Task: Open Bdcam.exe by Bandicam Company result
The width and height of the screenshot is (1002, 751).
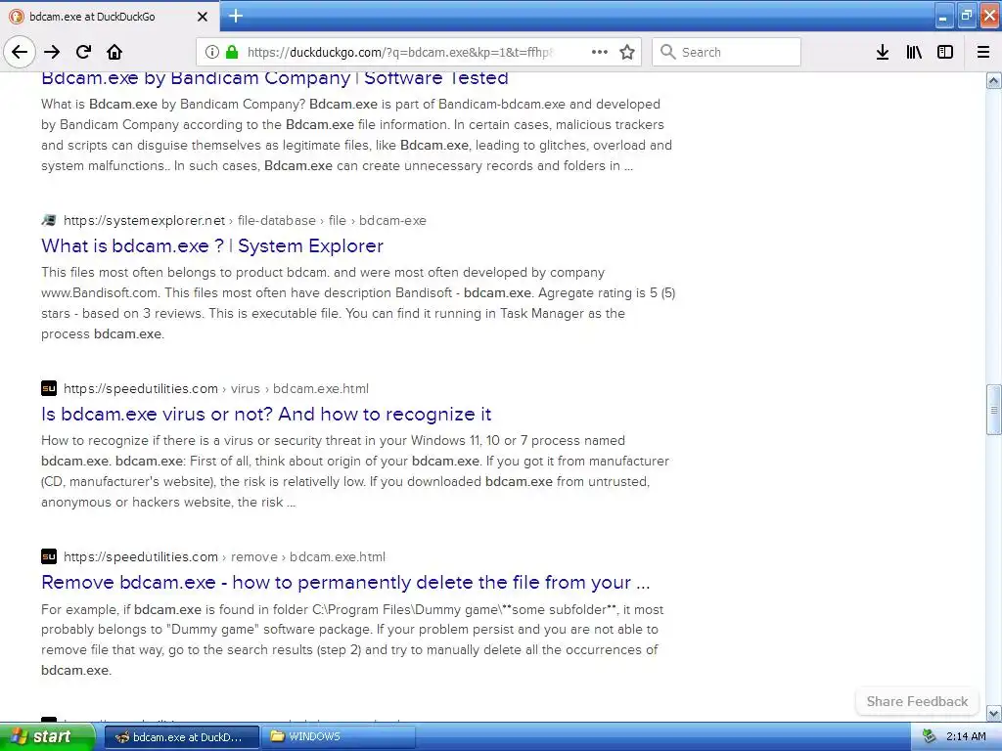Action: point(275,78)
